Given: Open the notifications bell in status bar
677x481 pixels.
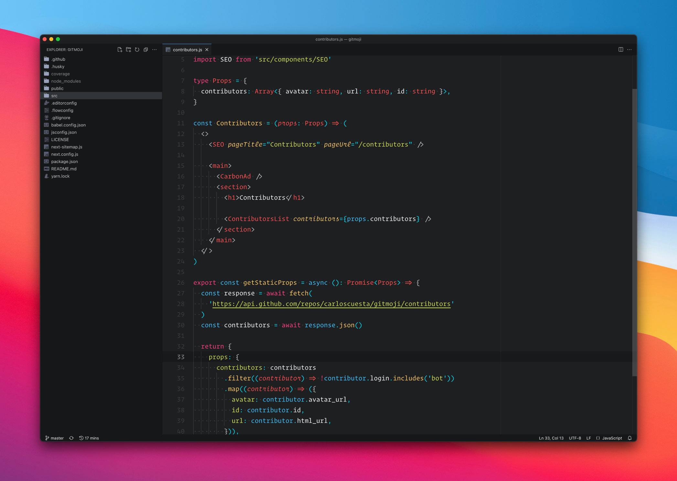Looking at the screenshot, I should coord(630,438).
